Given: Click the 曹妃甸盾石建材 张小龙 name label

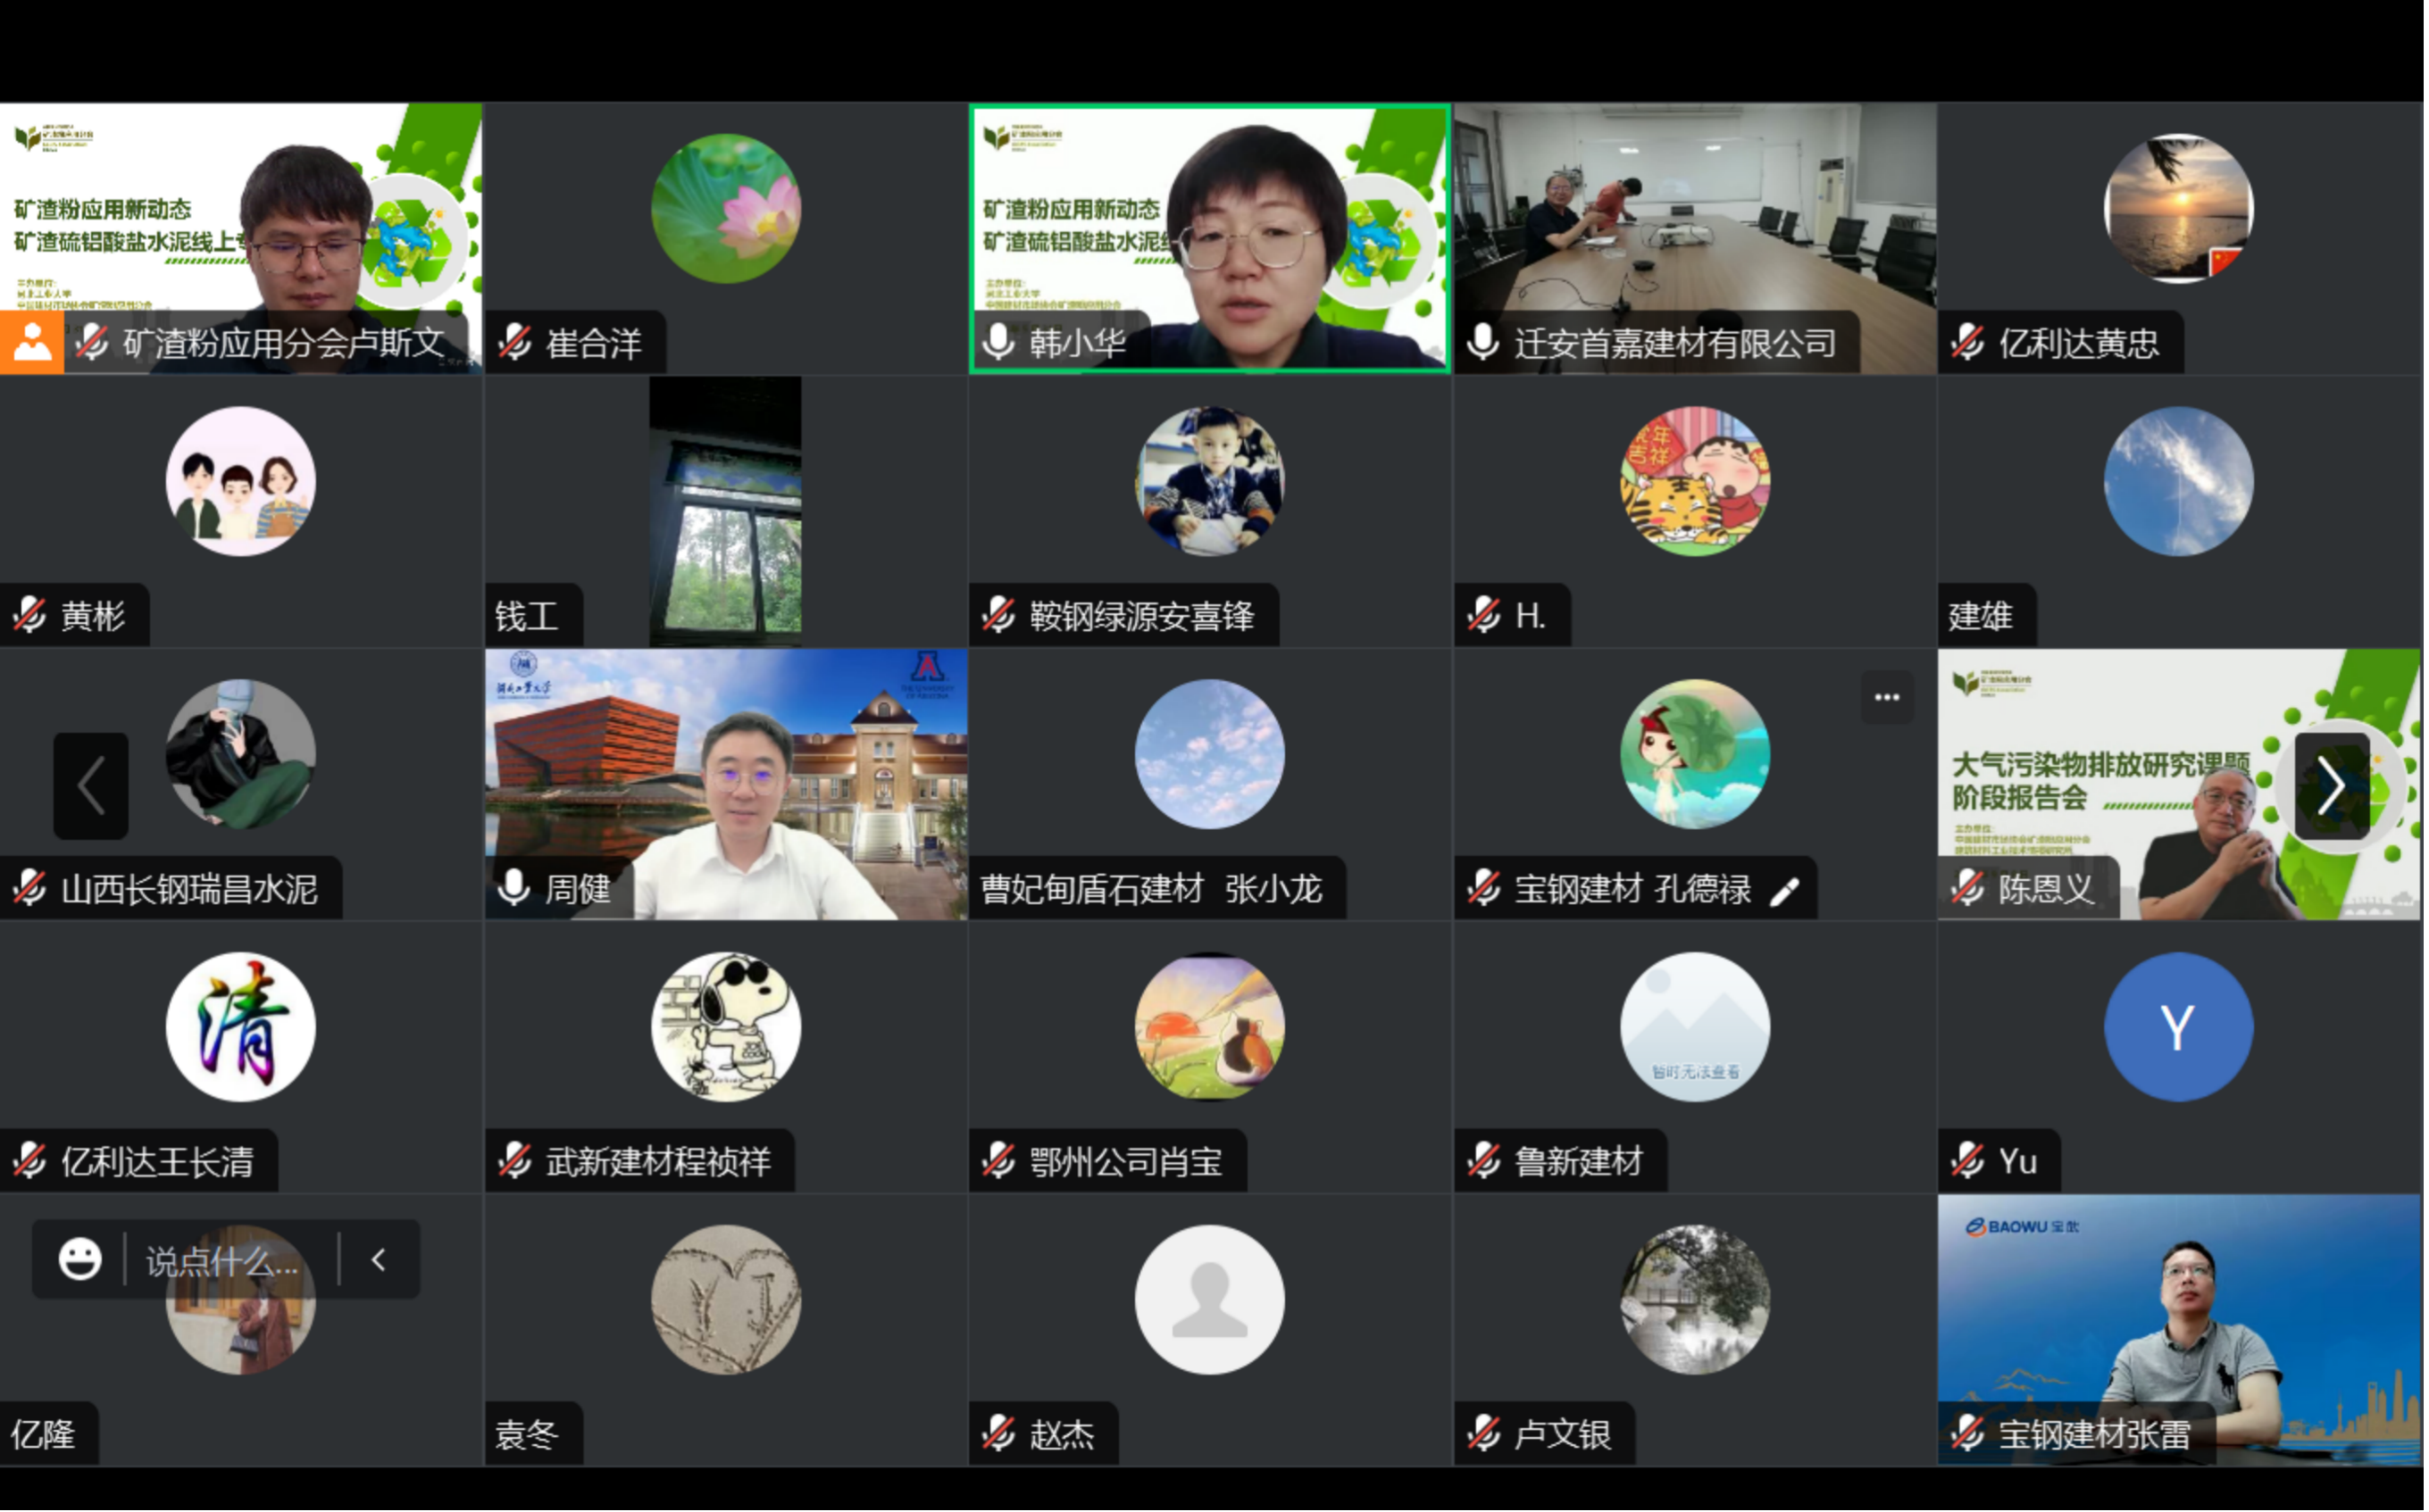Looking at the screenshot, I should coord(1150,889).
